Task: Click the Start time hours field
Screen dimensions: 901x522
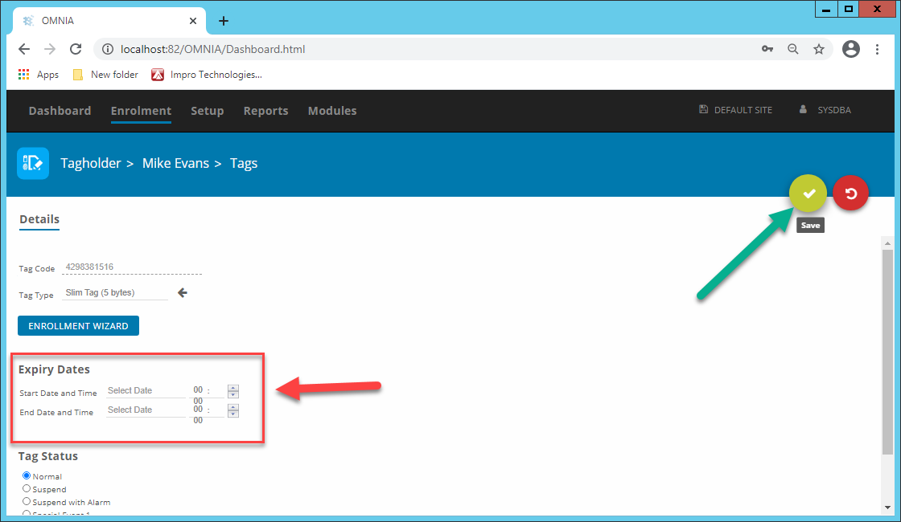Action: pos(198,390)
